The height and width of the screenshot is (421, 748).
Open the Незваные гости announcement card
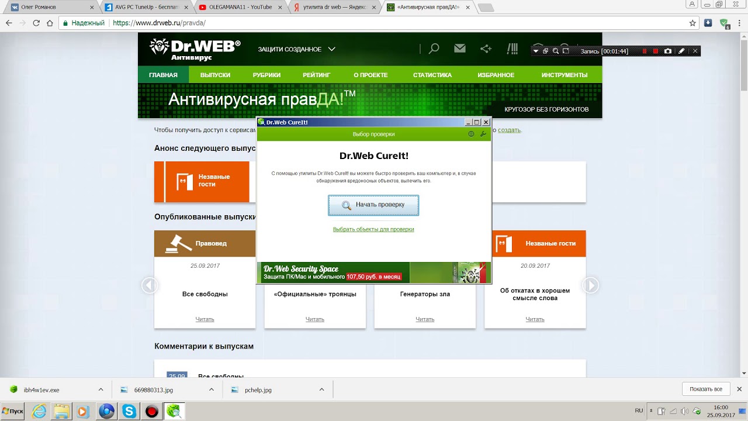(202, 182)
